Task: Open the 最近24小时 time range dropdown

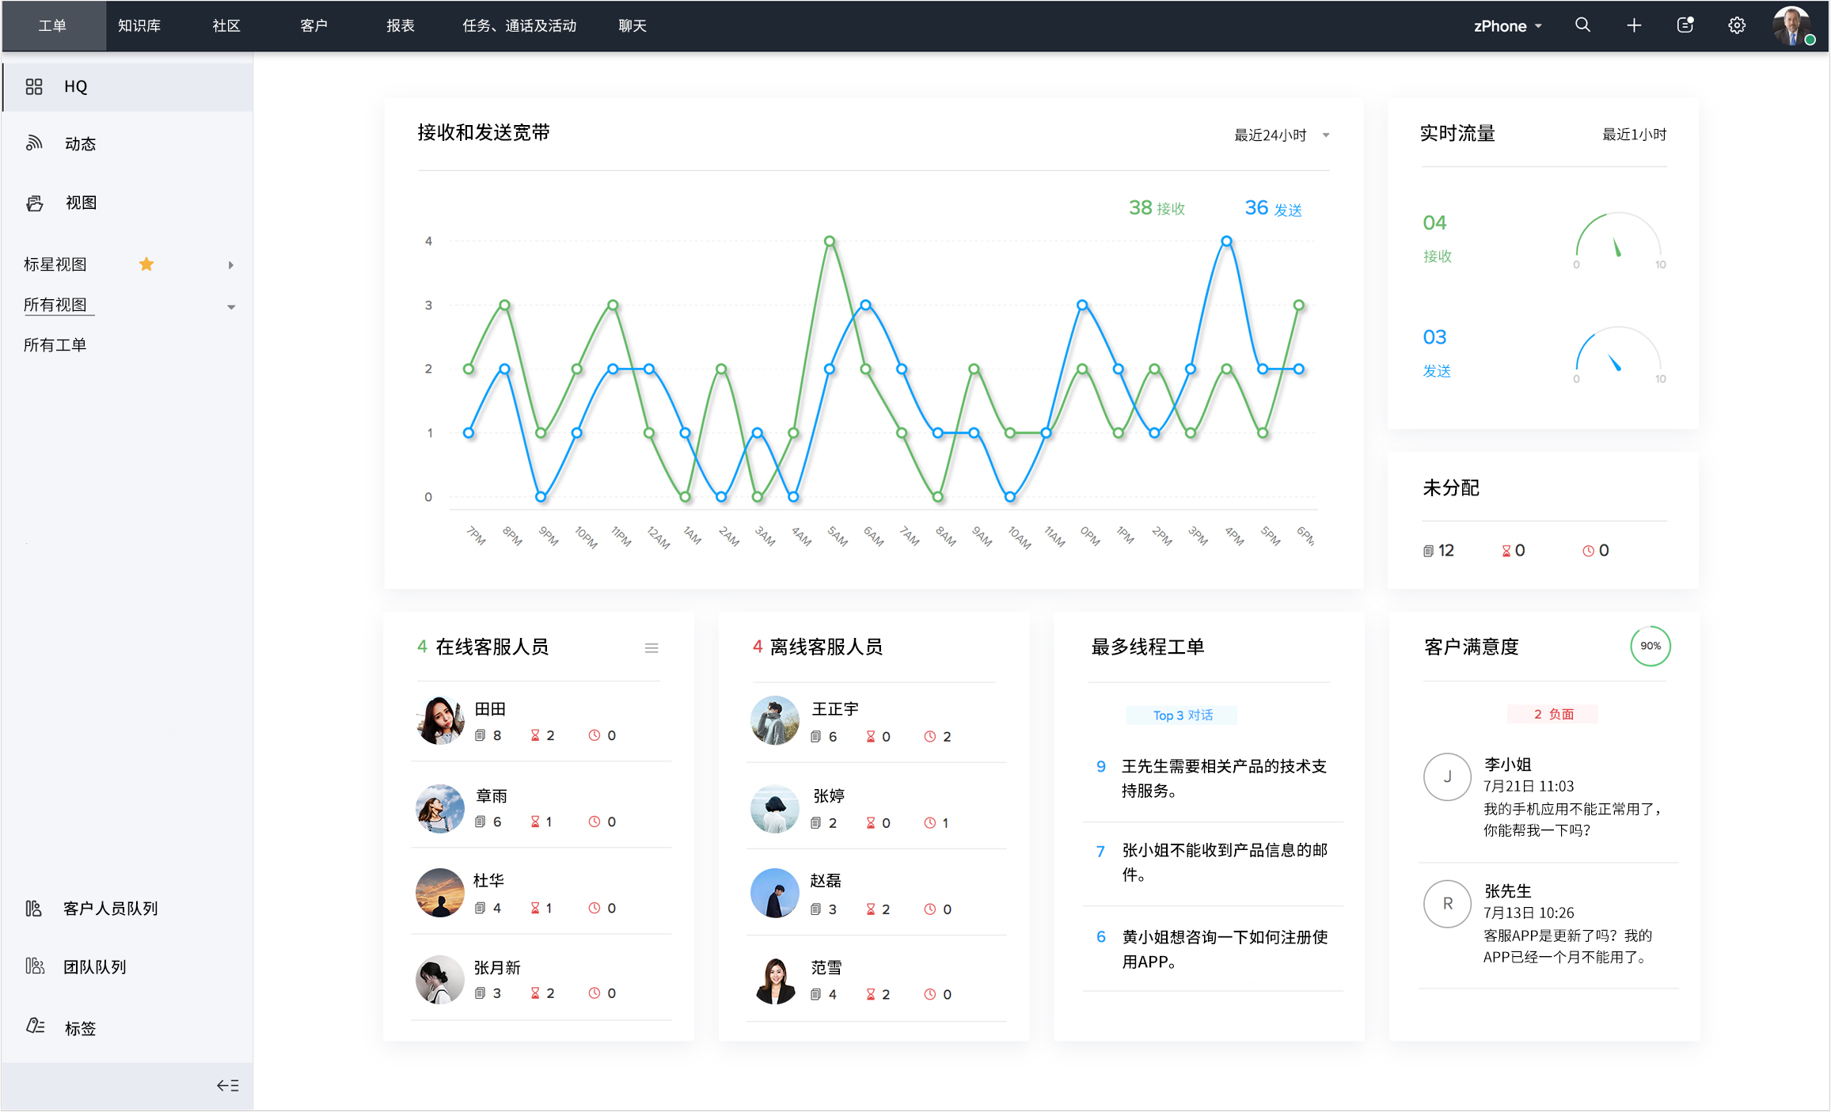Action: 1281,135
